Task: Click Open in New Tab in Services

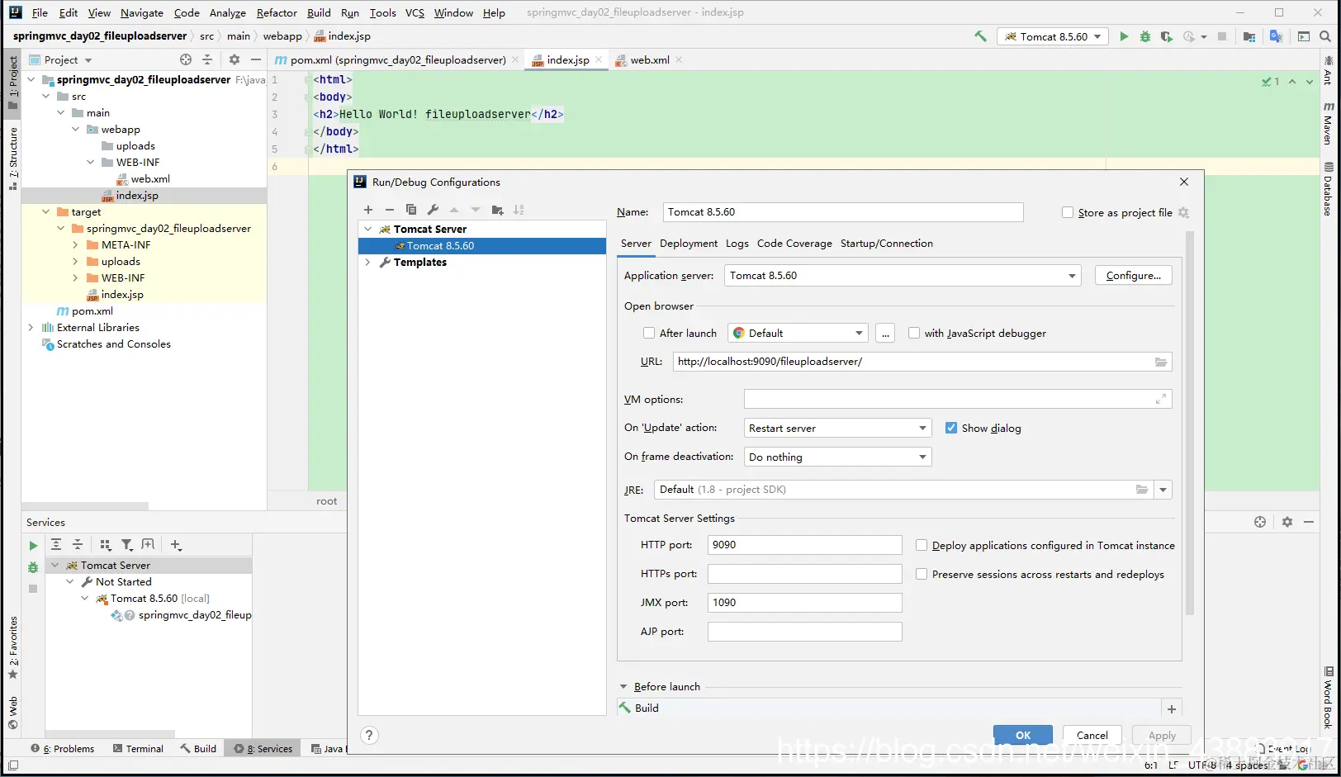Action: (x=149, y=544)
